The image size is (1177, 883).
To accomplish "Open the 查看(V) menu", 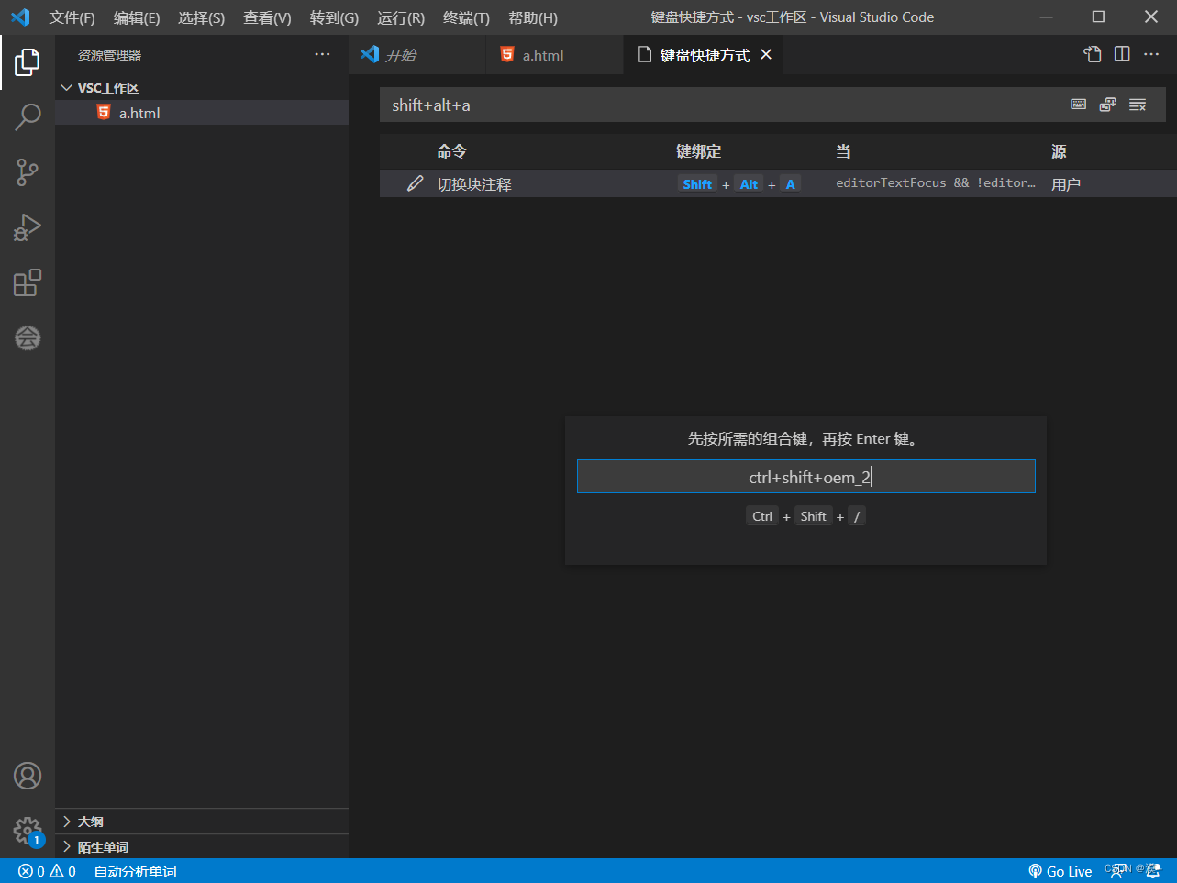I will pos(267,17).
